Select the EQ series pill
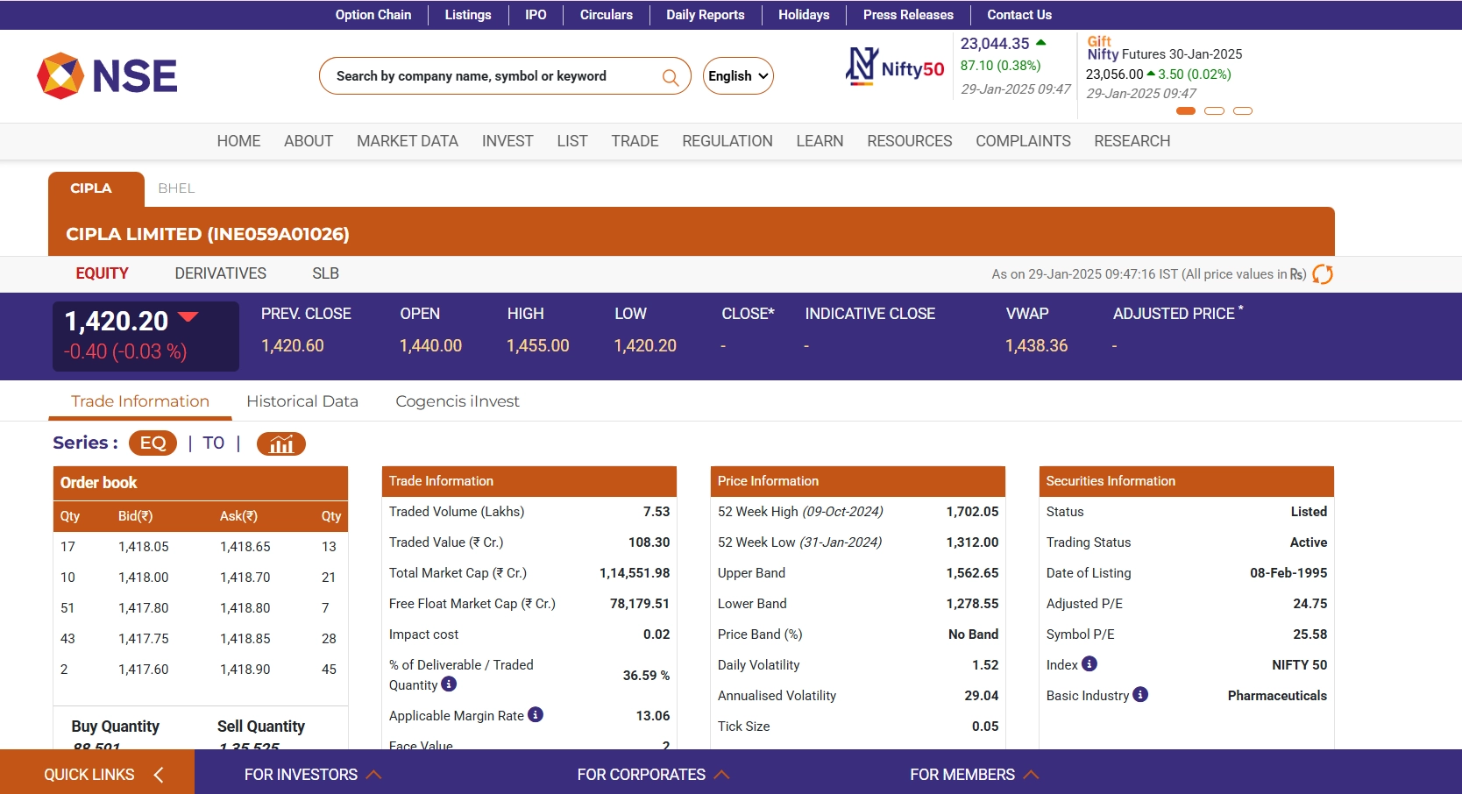1462x794 pixels. pyautogui.click(x=153, y=443)
